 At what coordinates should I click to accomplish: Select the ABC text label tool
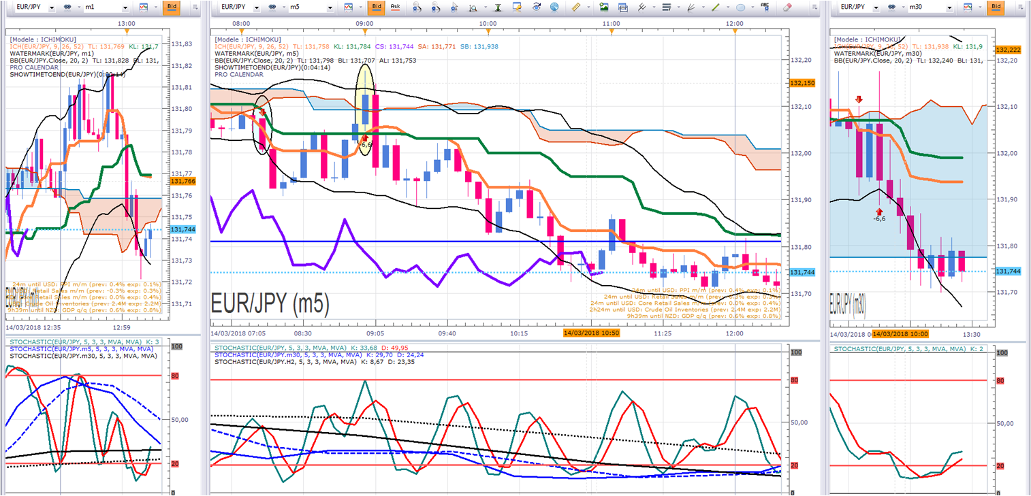(765, 7)
